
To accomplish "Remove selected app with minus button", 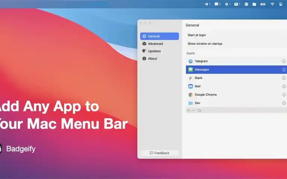I will click(194, 110).
